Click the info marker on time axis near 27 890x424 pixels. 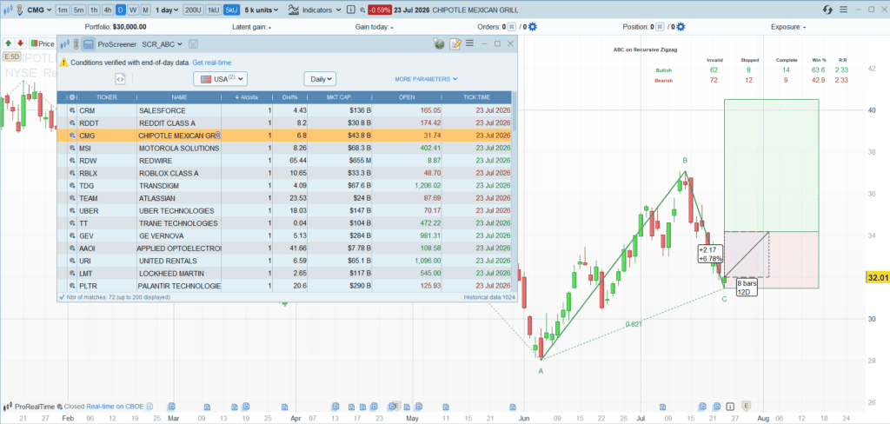tap(731, 407)
